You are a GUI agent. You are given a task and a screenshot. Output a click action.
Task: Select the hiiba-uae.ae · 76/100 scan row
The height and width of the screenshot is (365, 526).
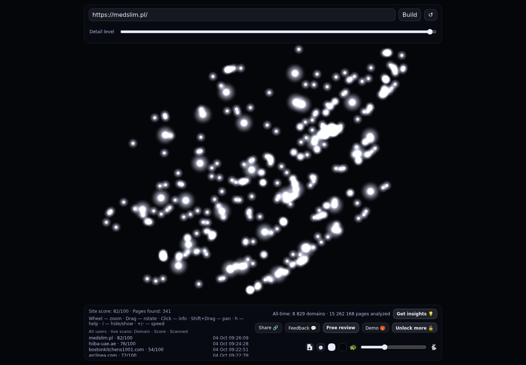click(168, 344)
